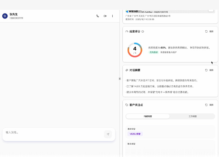
Task: Click the info icon next to 线索评分
Action: pyautogui.click(x=143, y=32)
